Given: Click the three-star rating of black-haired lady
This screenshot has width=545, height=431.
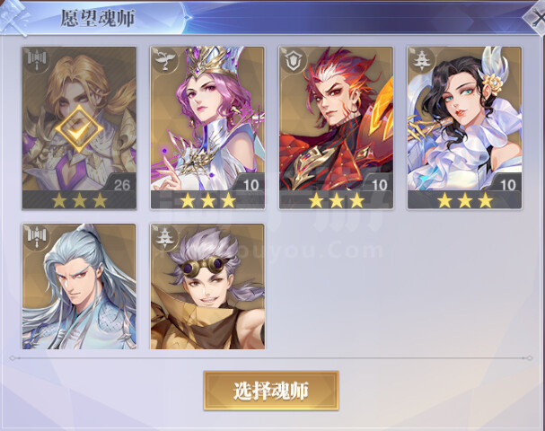Looking at the screenshot, I should point(465,200).
